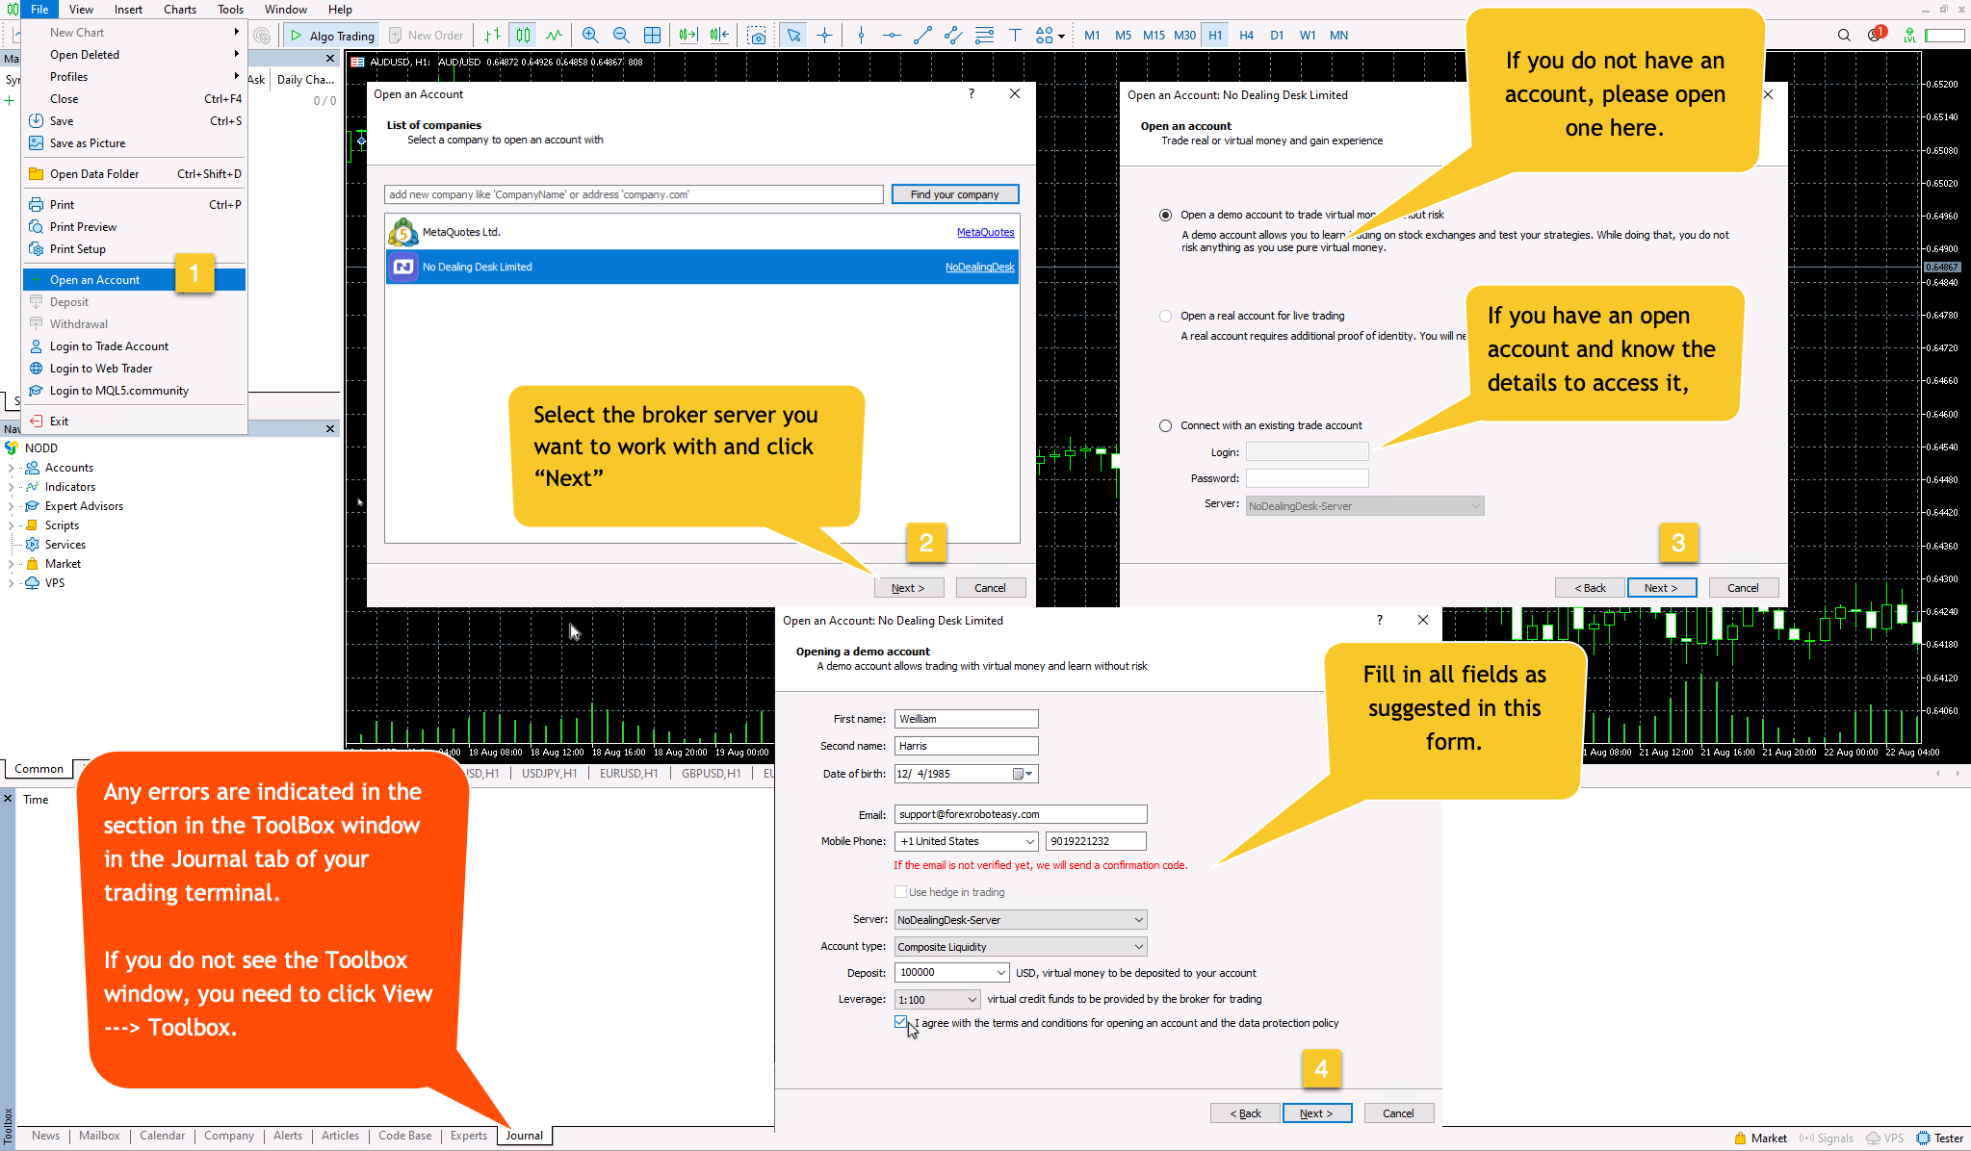The height and width of the screenshot is (1151, 1971).
Task: Click the 'Find your company' button
Action: (x=954, y=194)
